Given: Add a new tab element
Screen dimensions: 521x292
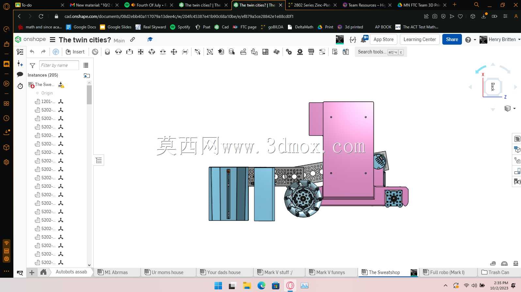Looking at the screenshot, I should coord(32,272).
